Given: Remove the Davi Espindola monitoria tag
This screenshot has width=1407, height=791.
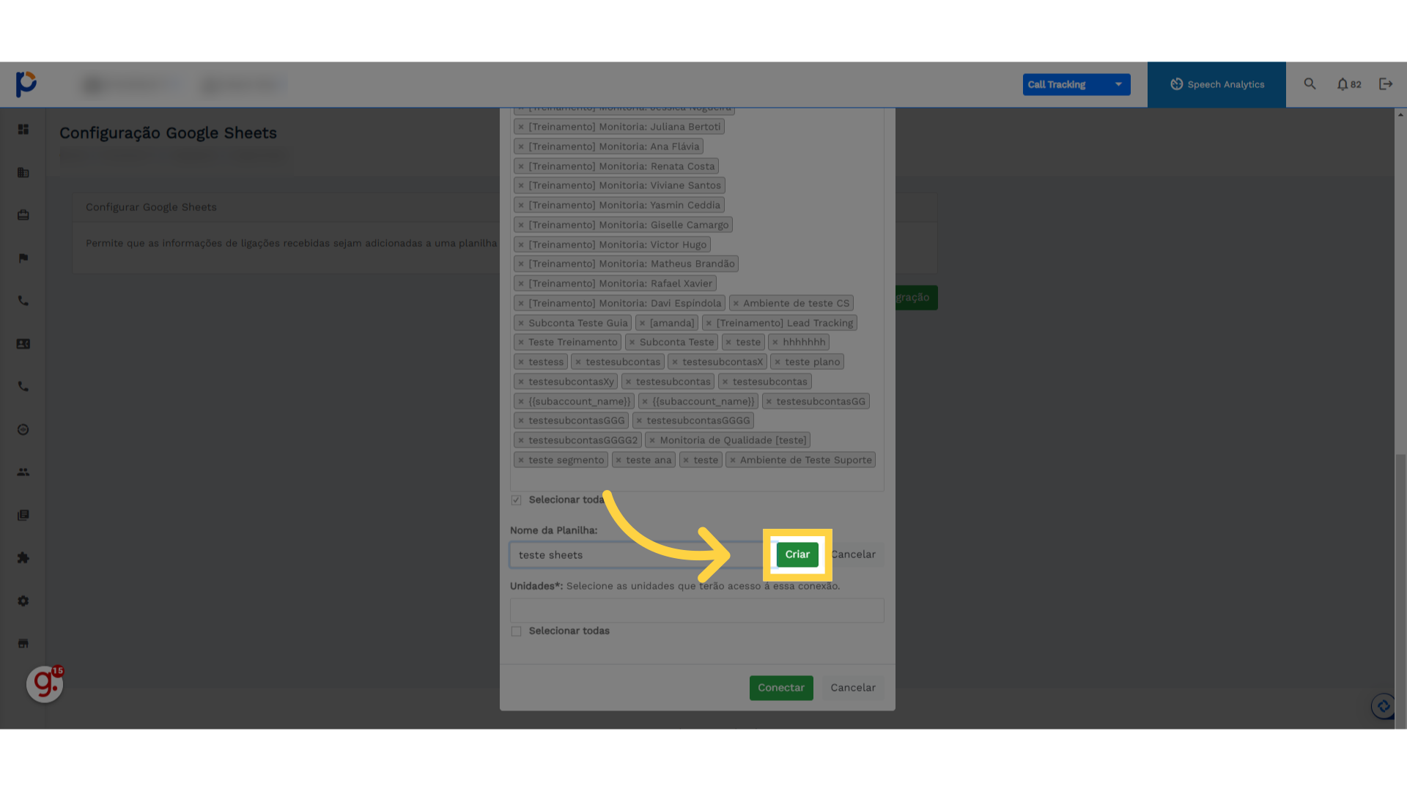Looking at the screenshot, I should point(521,303).
